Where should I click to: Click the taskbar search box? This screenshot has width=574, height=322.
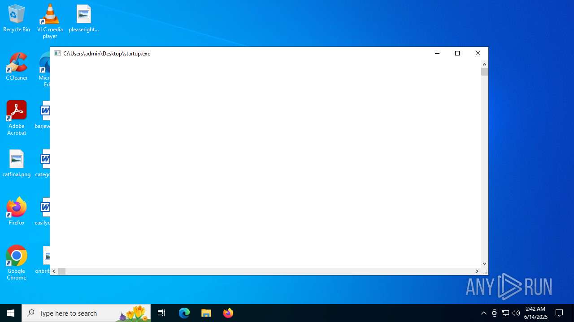pyautogui.click(x=86, y=313)
